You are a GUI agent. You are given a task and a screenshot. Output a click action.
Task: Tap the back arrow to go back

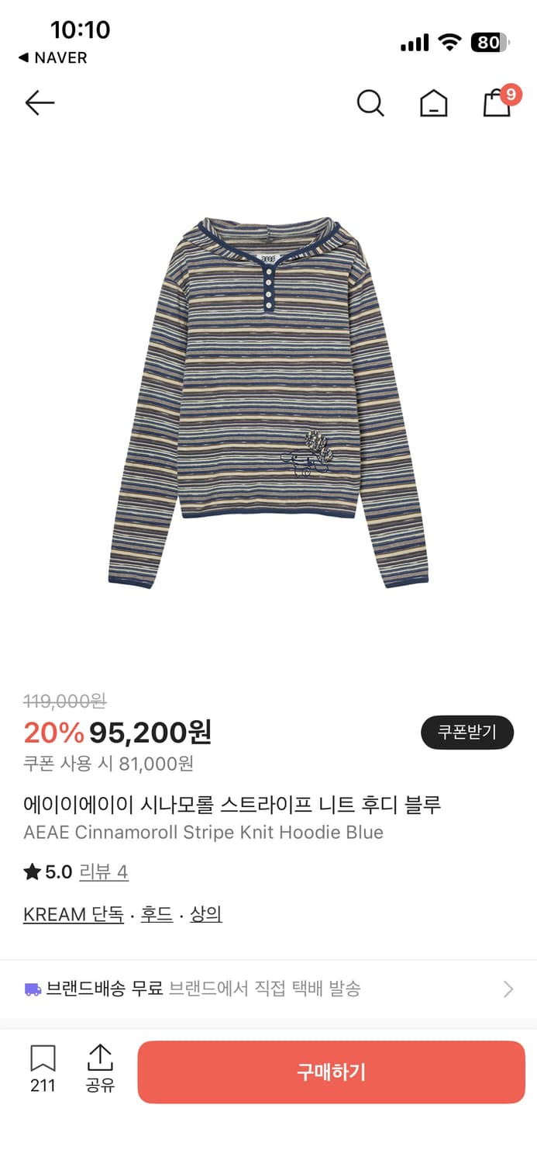39,102
